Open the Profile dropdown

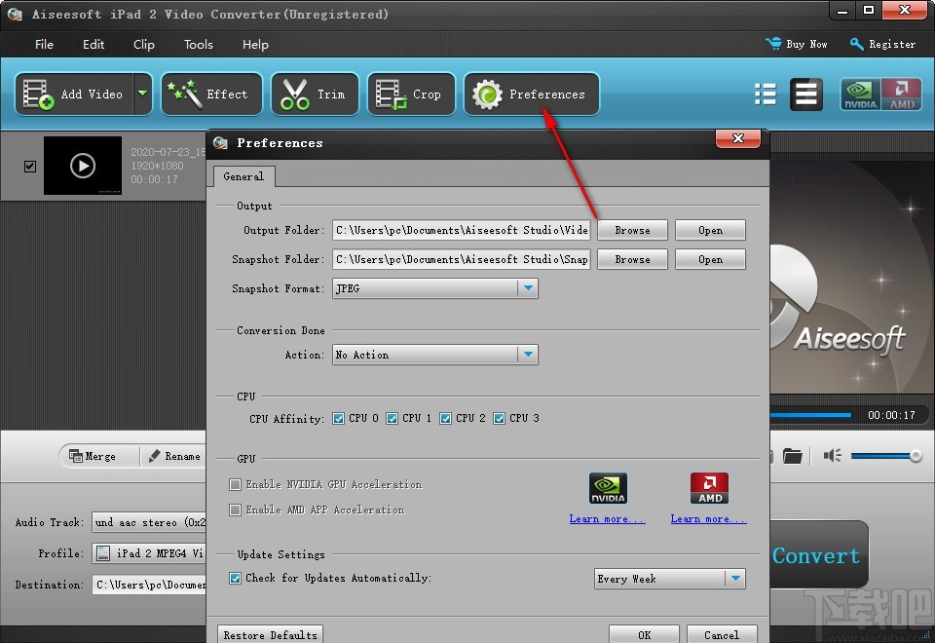click(149, 553)
